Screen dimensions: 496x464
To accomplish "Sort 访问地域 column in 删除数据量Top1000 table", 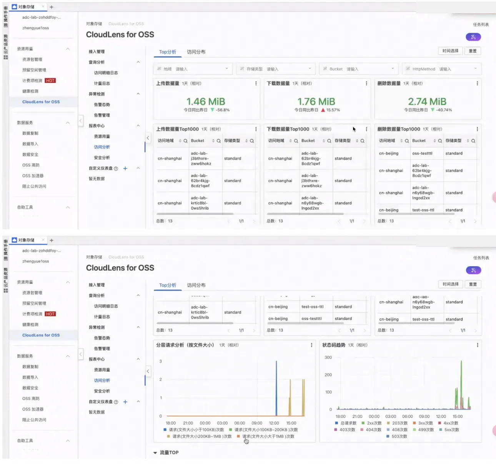I will pyautogui.click(x=401, y=141).
